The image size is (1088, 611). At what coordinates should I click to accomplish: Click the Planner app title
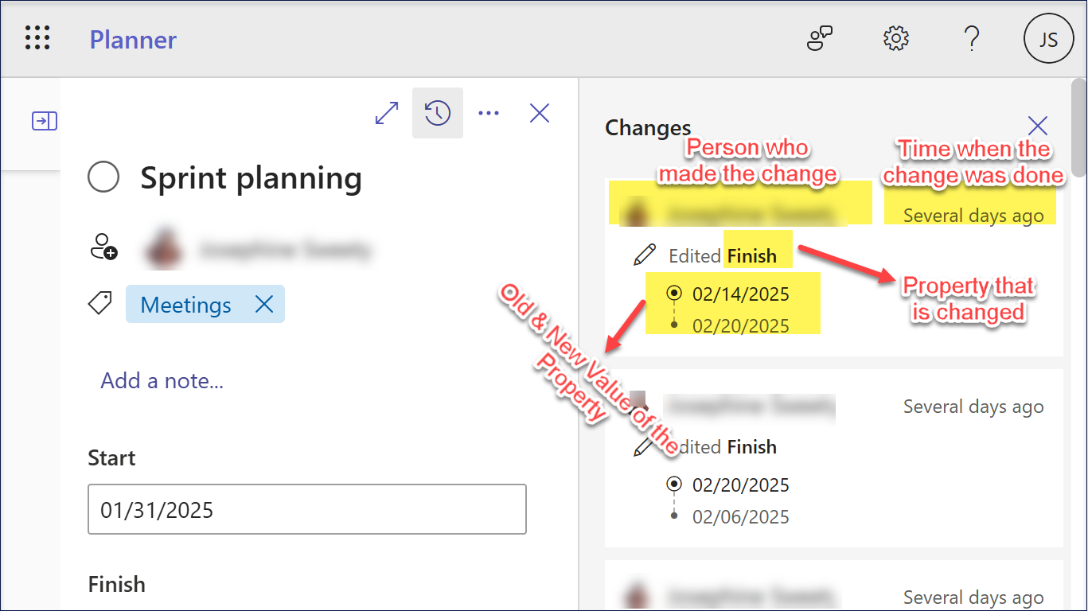(x=133, y=40)
